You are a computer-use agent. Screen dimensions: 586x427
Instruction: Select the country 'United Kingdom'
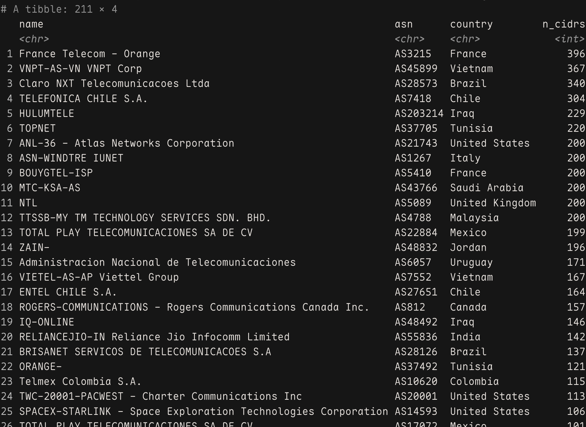click(493, 203)
